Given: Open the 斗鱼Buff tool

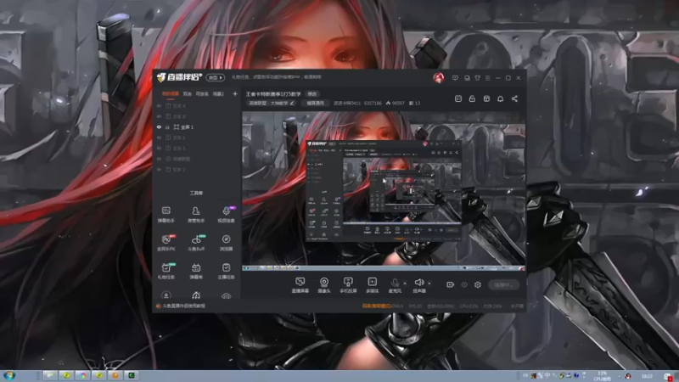Looking at the screenshot, I should click(196, 243).
